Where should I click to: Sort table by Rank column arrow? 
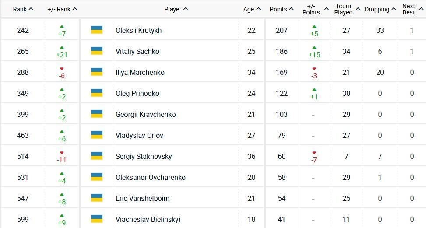coord(31,9)
